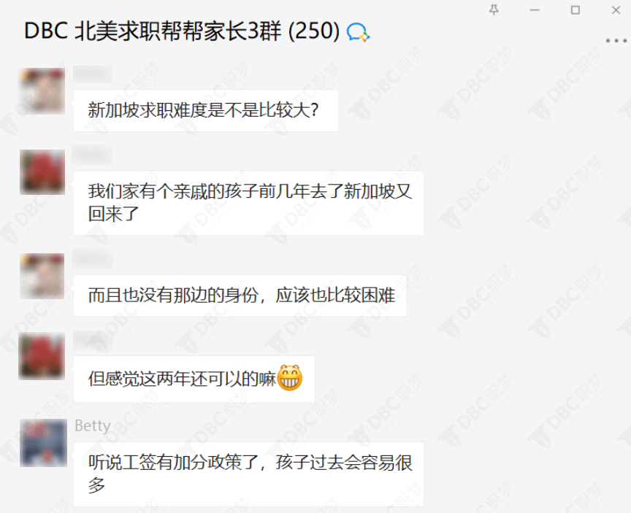Image resolution: width=631 pixels, height=513 pixels.
Task: Click the sender name Betty
Action: (x=93, y=425)
